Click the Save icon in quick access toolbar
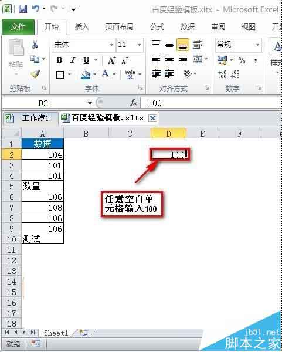The height and width of the screenshot is (352, 282). pos(23,9)
